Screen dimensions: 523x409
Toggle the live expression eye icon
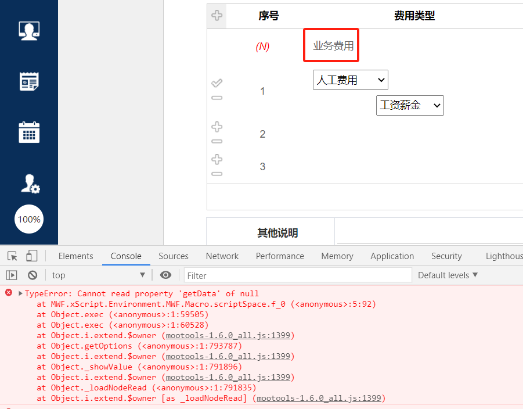(165, 275)
